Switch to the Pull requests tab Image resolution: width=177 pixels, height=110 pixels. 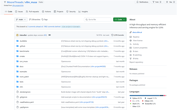pos(32,11)
